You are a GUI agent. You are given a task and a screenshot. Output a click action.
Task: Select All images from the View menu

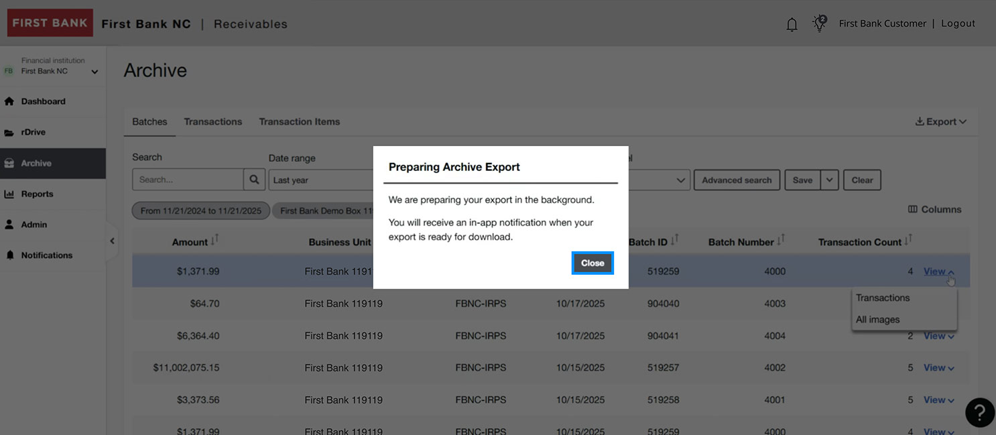877,320
